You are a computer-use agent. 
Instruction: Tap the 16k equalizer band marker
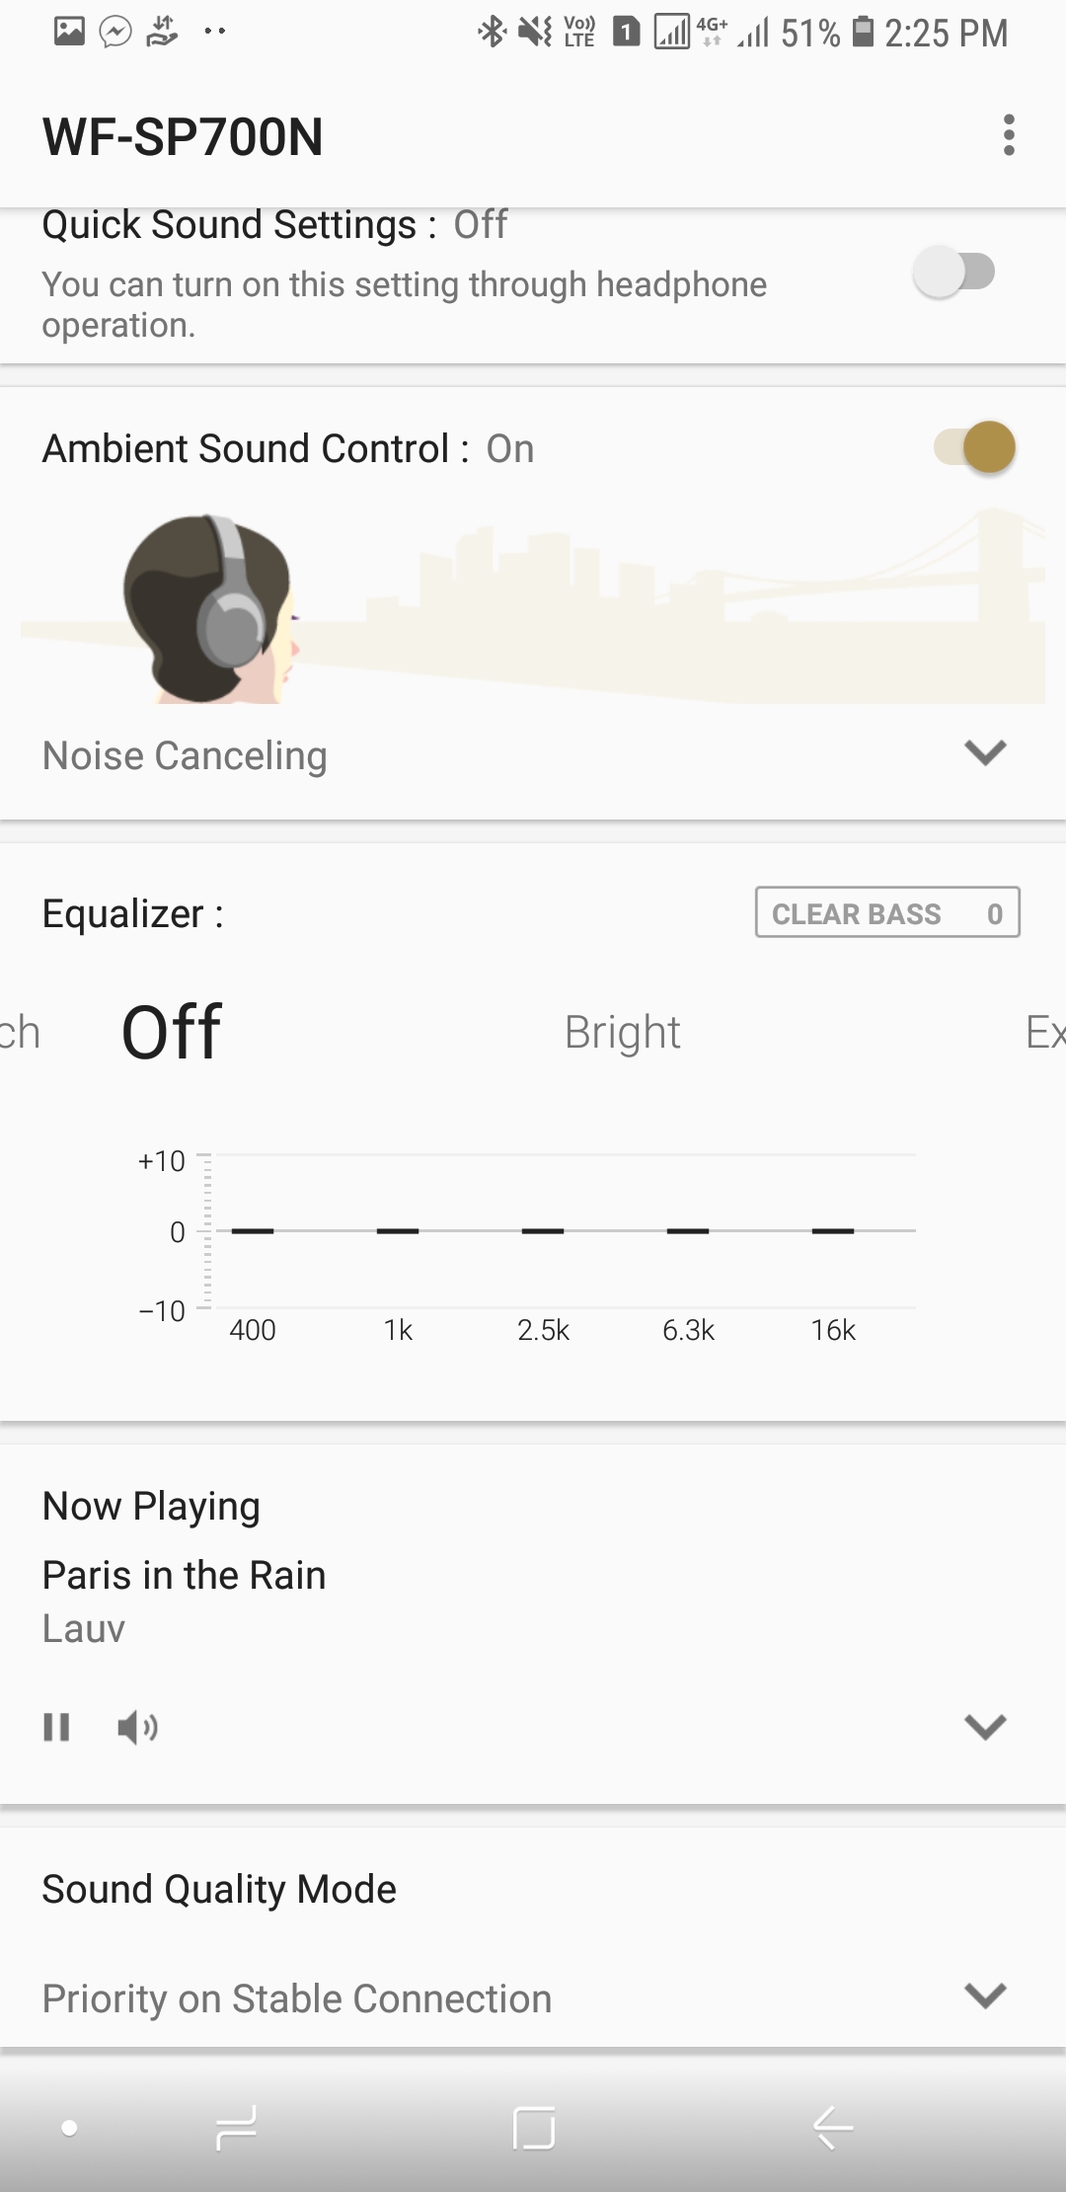pos(833,1231)
